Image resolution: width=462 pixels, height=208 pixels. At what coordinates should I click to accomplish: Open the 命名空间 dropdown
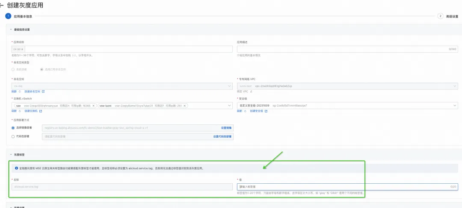click(x=123, y=86)
